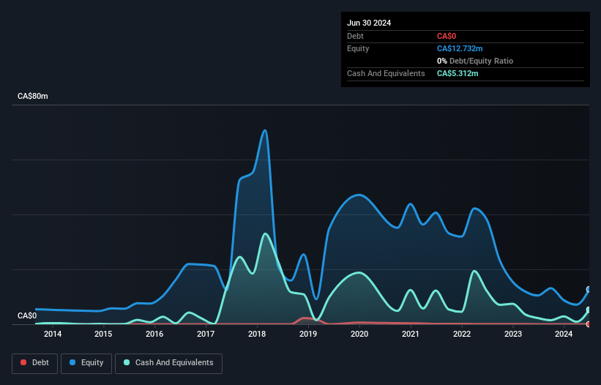
Task: Click the Debt label in tooltip
Action: click(x=355, y=36)
